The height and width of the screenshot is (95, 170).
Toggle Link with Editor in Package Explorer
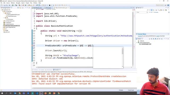[20, 8]
